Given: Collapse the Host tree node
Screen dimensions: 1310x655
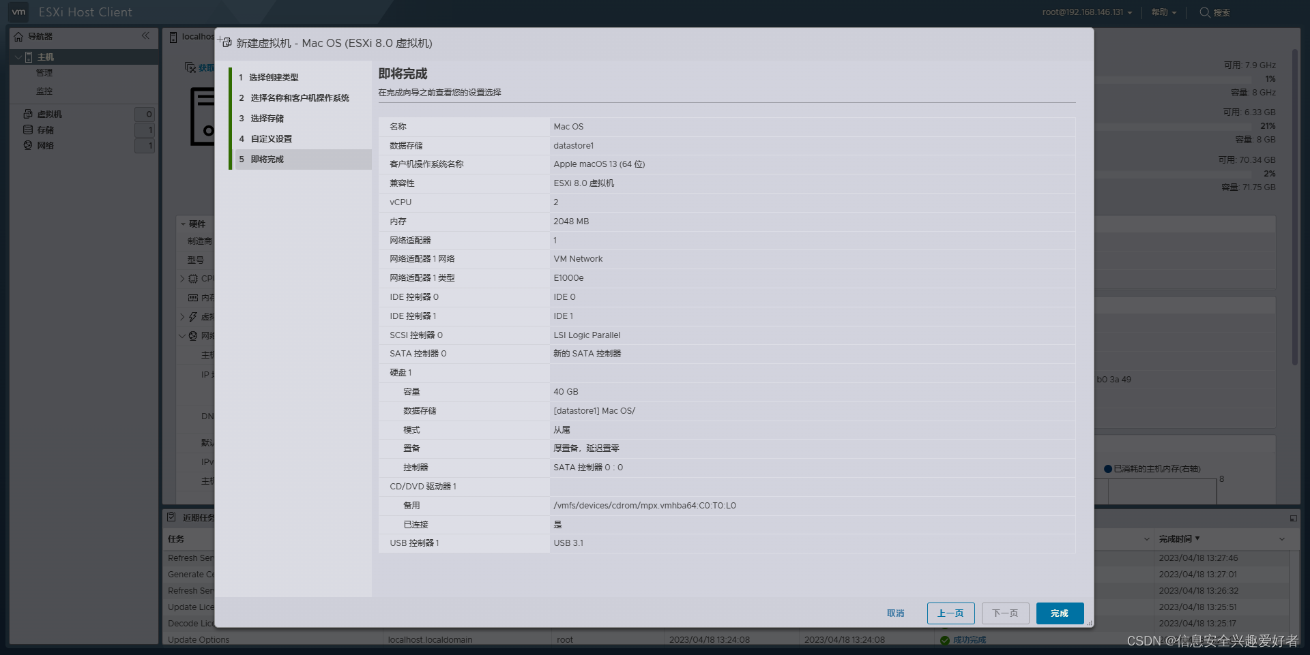Looking at the screenshot, I should (x=18, y=57).
